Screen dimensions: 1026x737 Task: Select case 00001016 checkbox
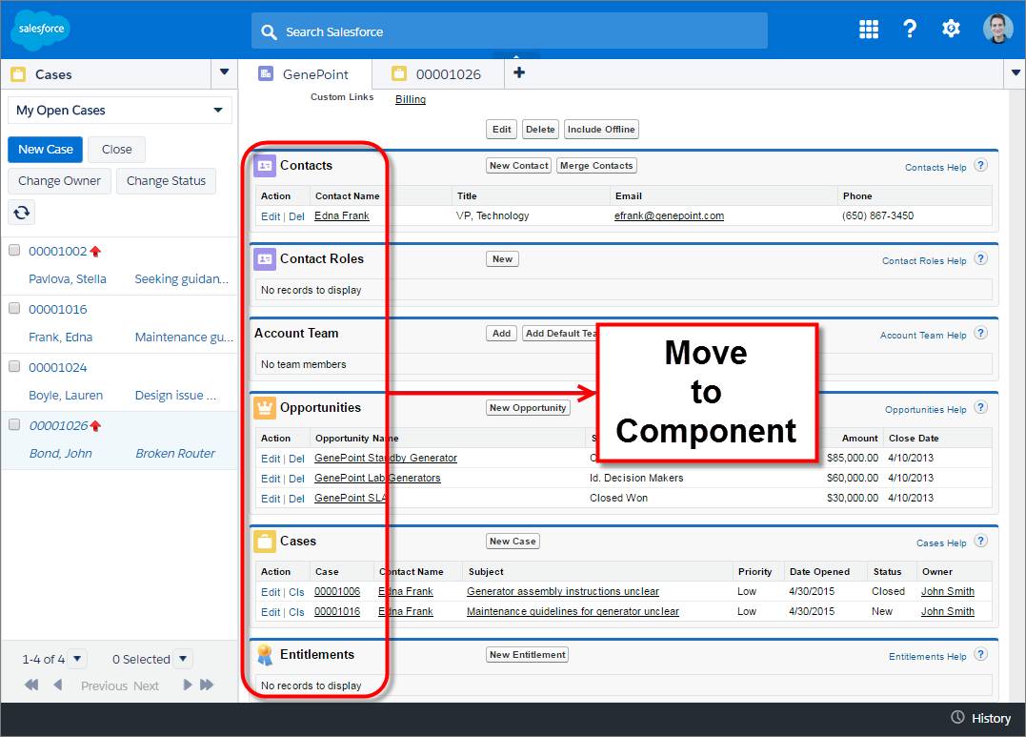click(x=14, y=309)
